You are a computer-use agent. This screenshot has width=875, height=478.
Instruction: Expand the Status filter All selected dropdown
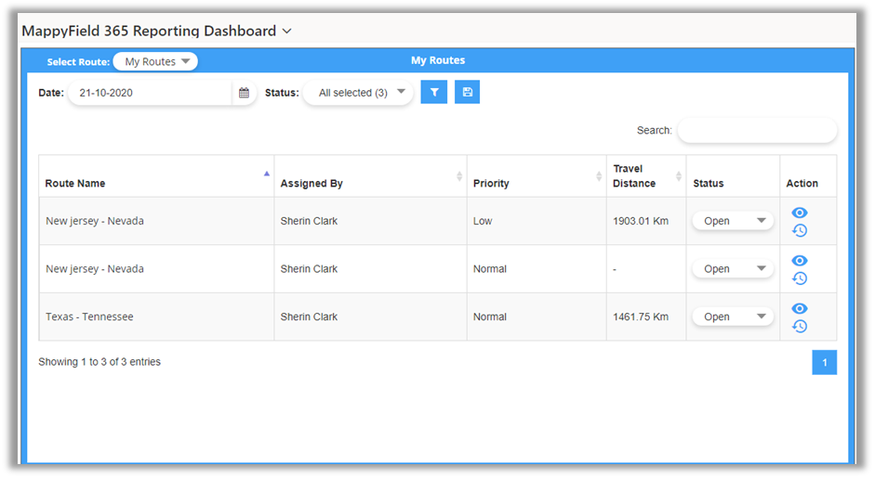point(358,93)
